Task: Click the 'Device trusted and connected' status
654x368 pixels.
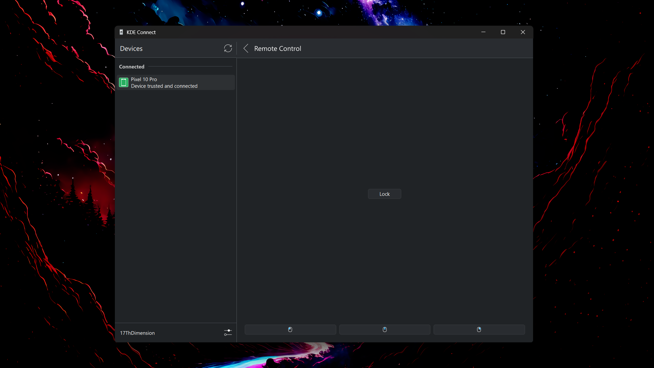Action: coord(164,86)
